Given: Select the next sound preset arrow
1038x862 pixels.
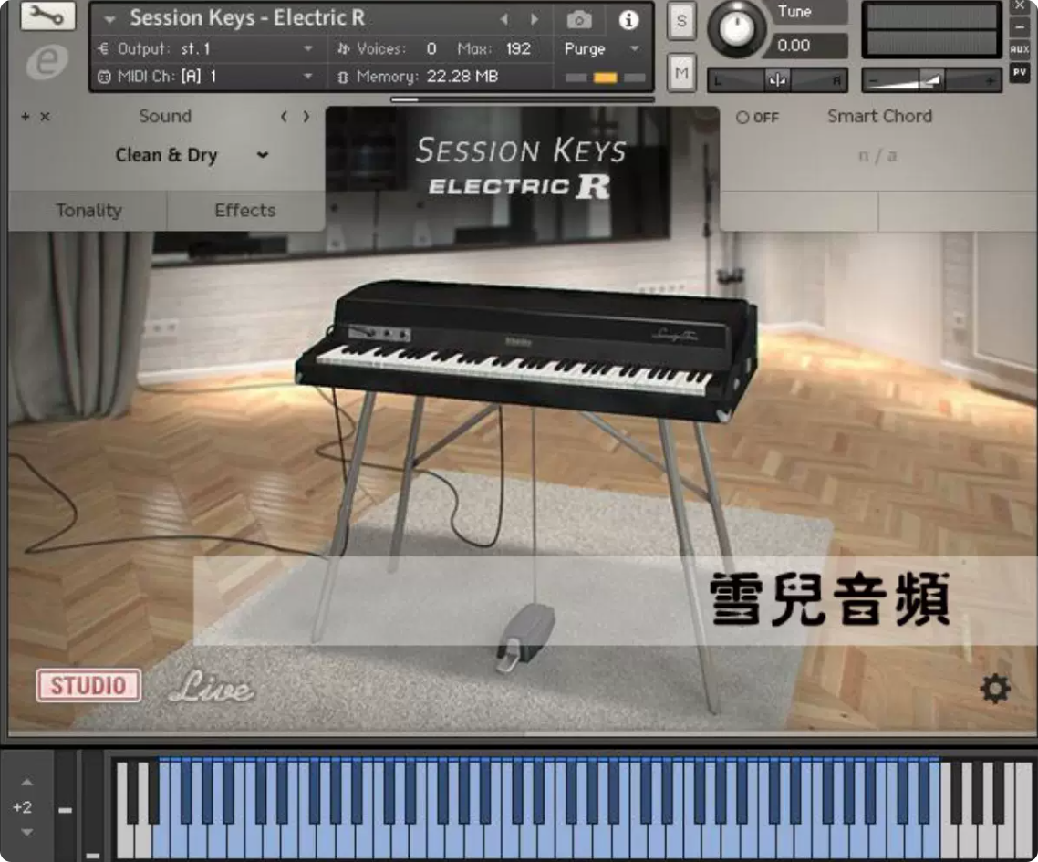Looking at the screenshot, I should [x=306, y=117].
